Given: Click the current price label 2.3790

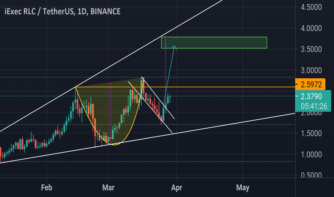Looking at the screenshot, I should click(x=311, y=96).
